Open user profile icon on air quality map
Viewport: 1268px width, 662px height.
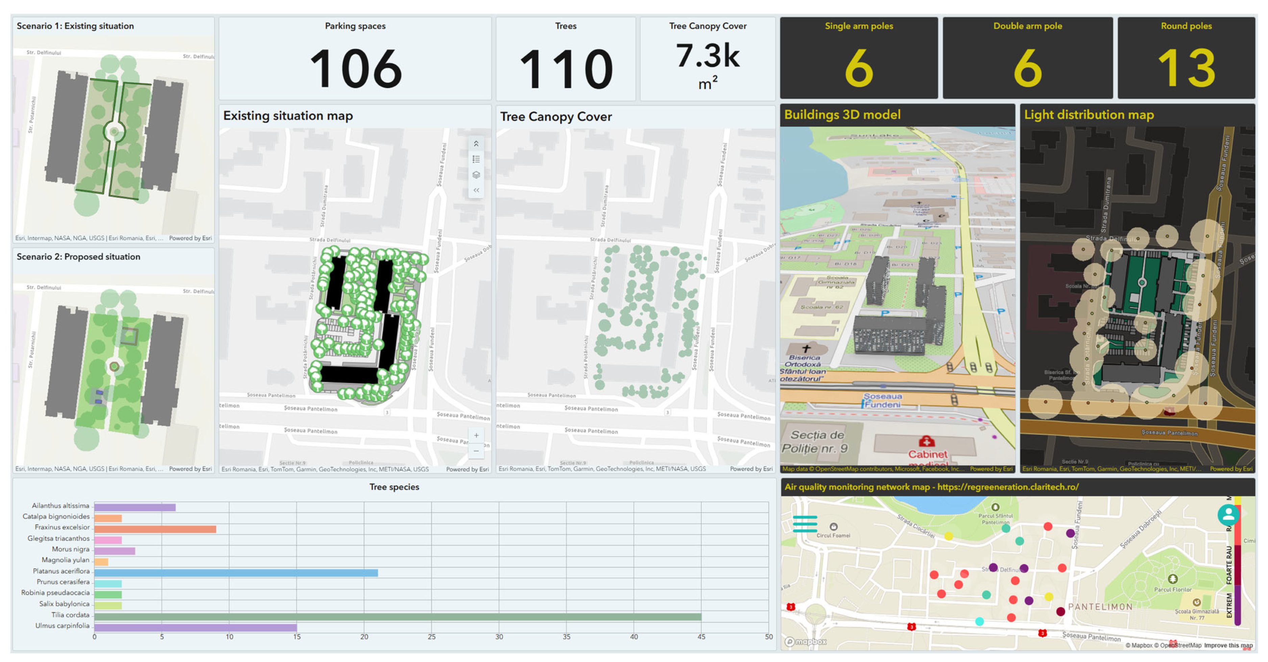1228,515
